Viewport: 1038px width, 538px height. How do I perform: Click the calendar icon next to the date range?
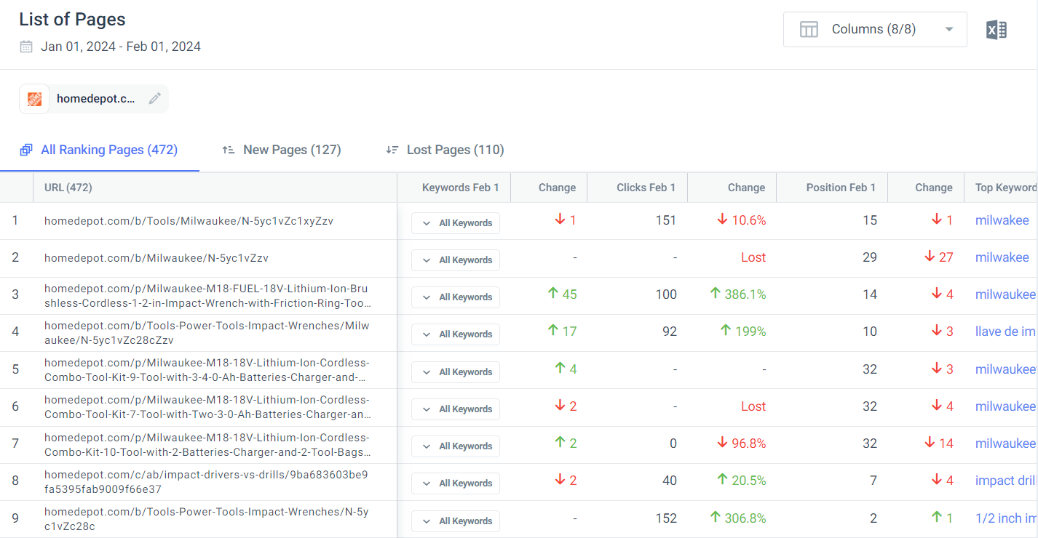[26, 45]
